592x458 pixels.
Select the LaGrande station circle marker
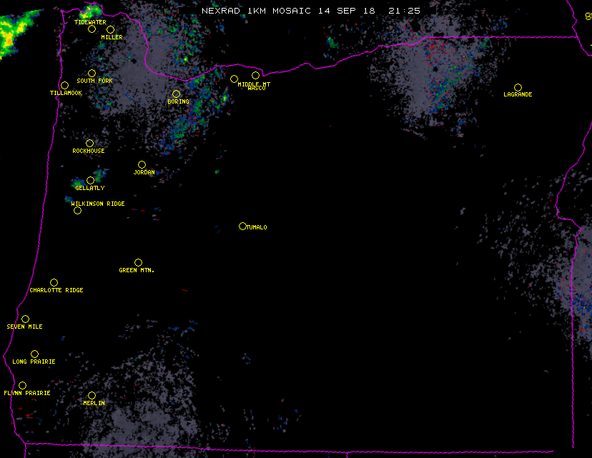(518, 87)
